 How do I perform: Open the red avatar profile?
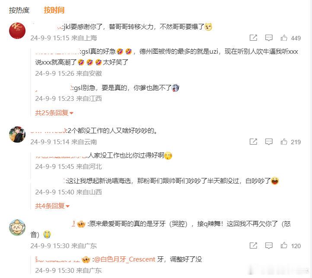tap(17, 30)
